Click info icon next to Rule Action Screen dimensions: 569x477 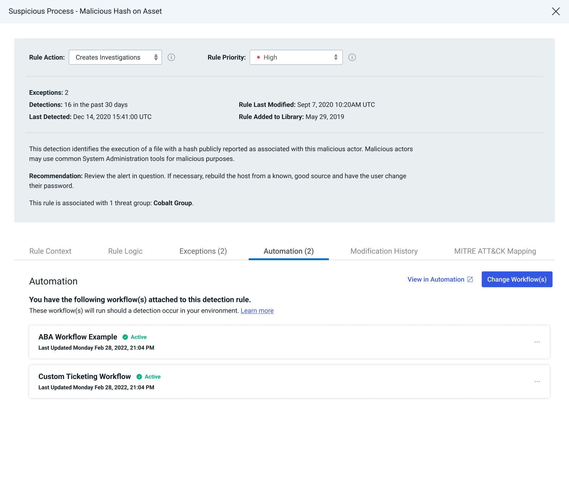pos(171,57)
